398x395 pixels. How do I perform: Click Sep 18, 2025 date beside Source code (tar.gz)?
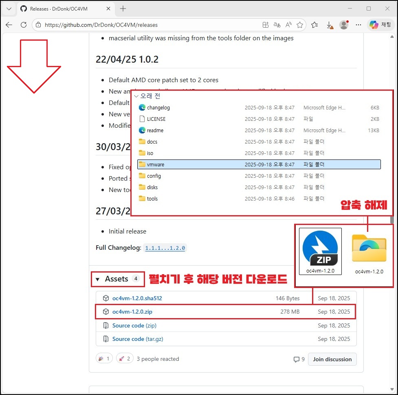[334, 339]
